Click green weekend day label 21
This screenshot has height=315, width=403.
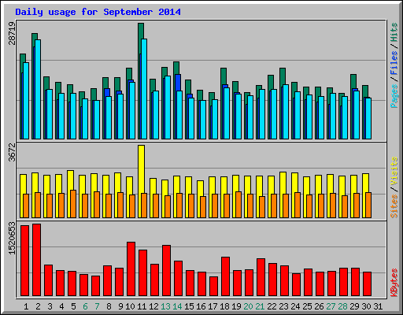click(260, 306)
